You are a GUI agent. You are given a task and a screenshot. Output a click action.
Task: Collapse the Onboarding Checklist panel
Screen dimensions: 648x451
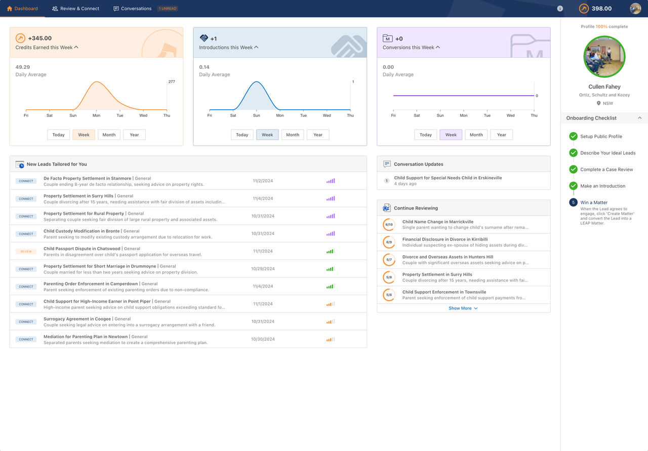[639, 117]
